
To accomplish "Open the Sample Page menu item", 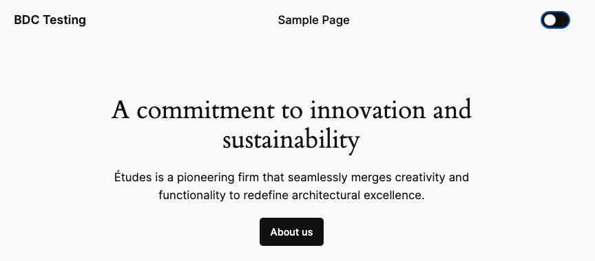I will pyautogui.click(x=313, y=20).
